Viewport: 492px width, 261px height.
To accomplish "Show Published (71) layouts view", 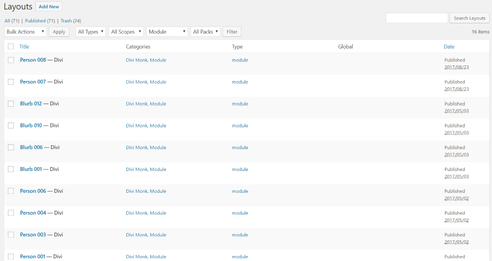I will pos(40,21).
